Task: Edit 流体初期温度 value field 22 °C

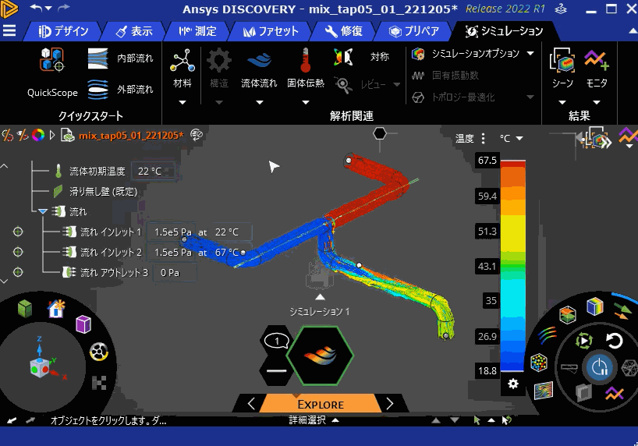Action: 153,172
